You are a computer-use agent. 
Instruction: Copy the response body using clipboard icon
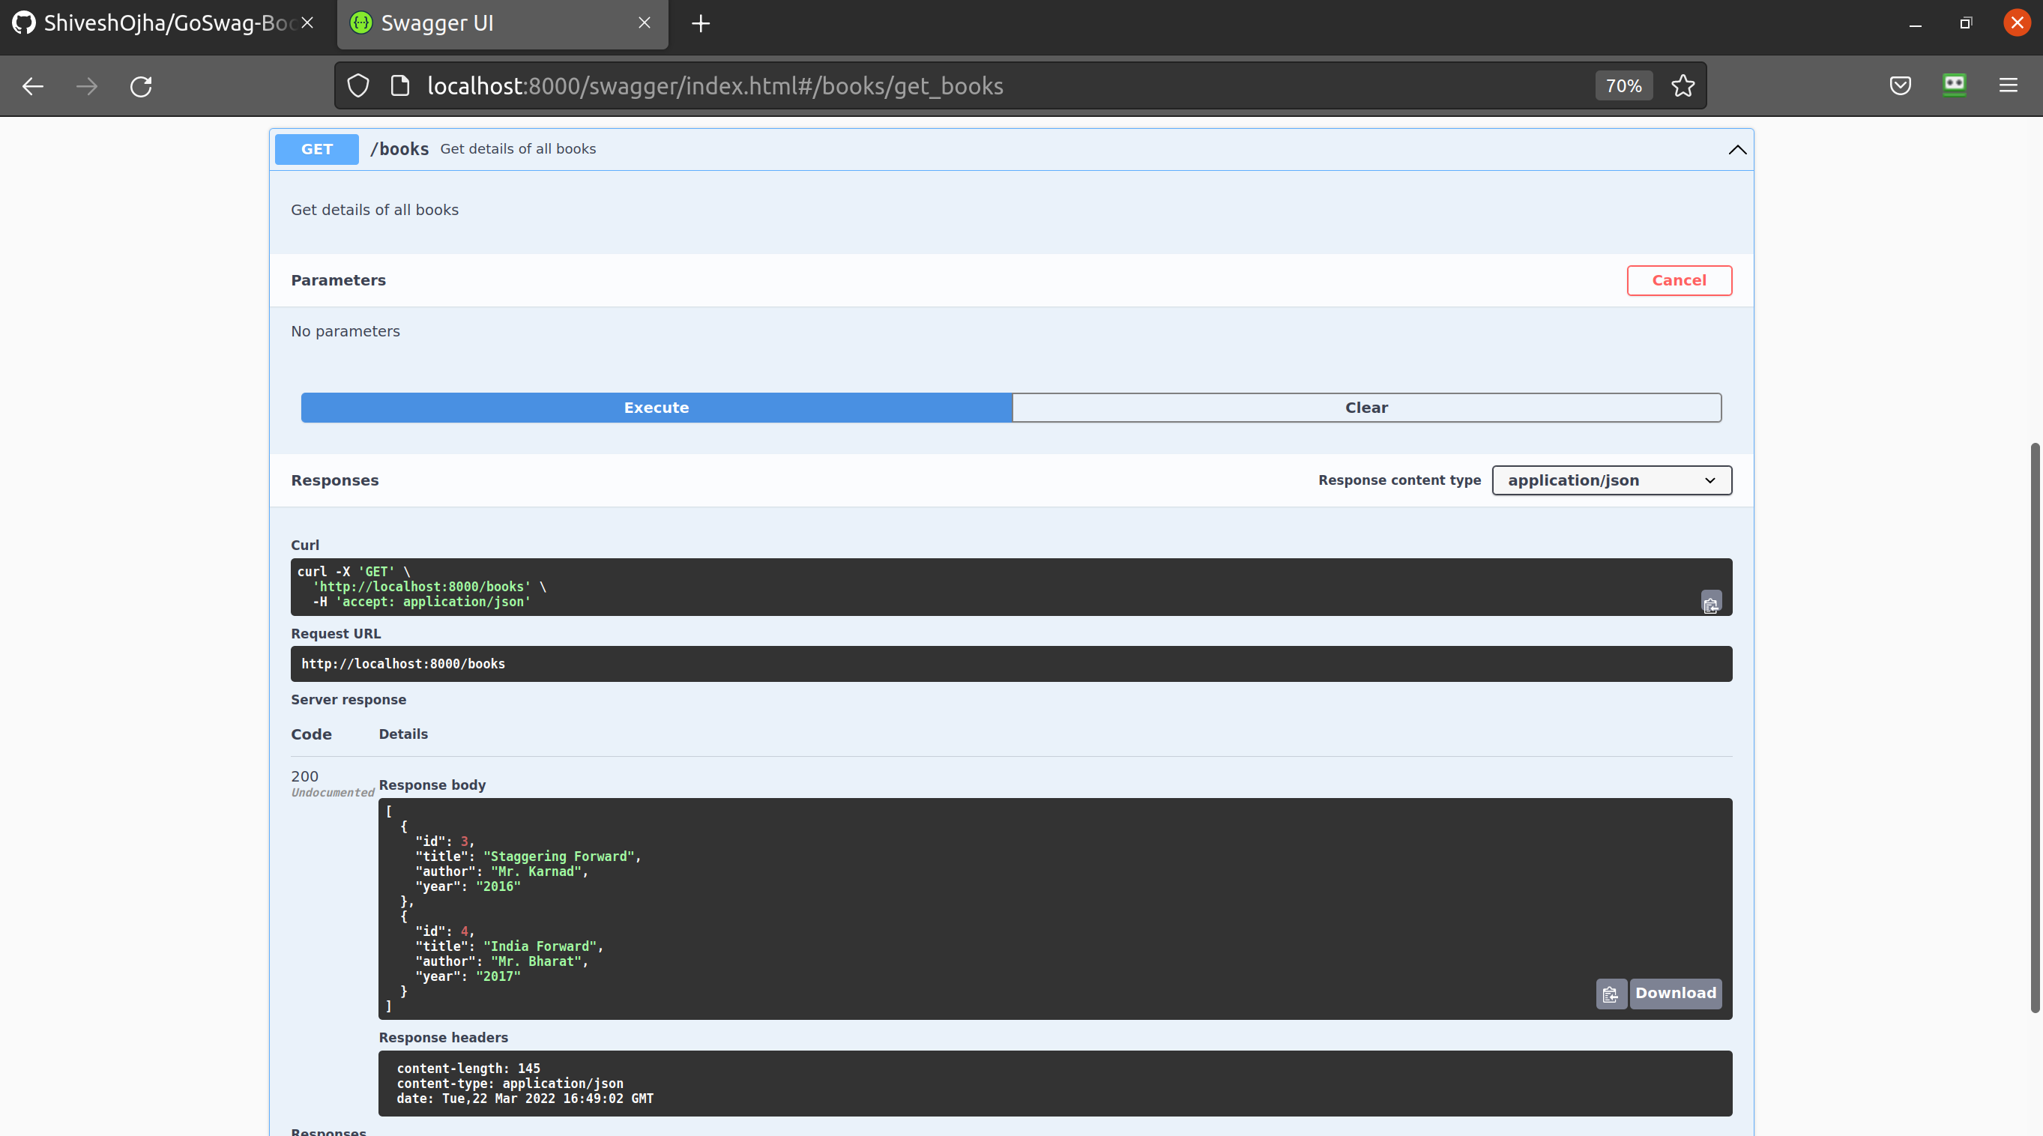pyautogui.click(x=1611, y=994)
